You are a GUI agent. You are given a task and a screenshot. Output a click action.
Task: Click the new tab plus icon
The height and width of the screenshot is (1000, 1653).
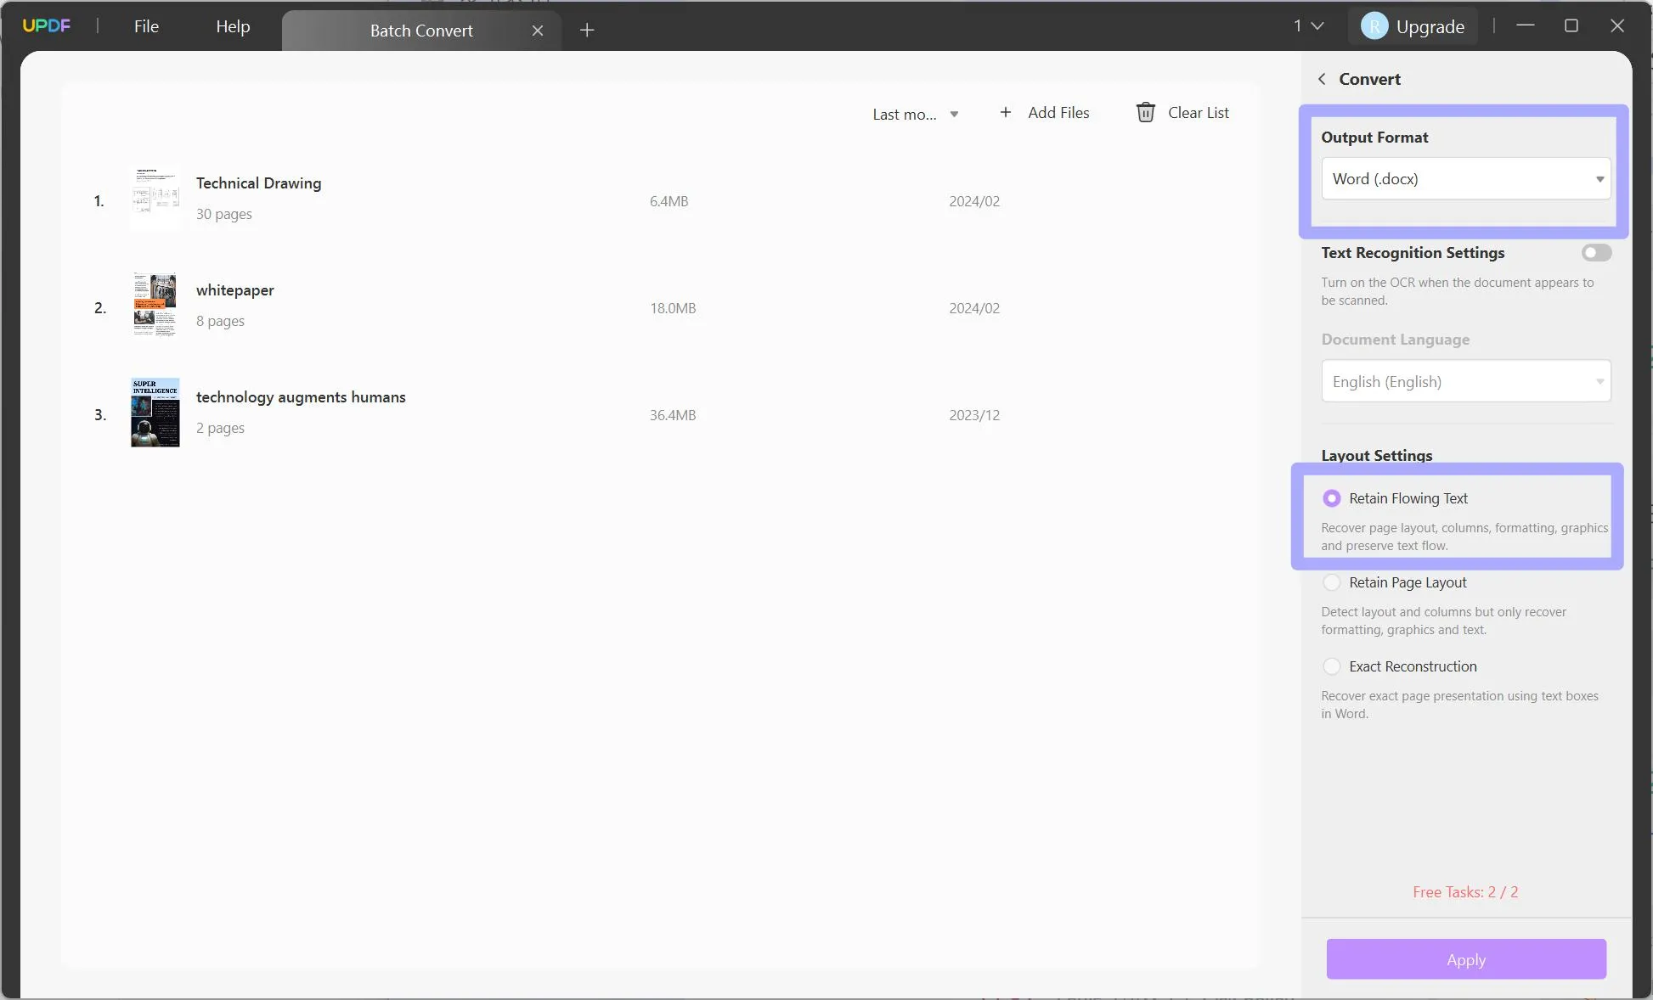coord(587,28)
